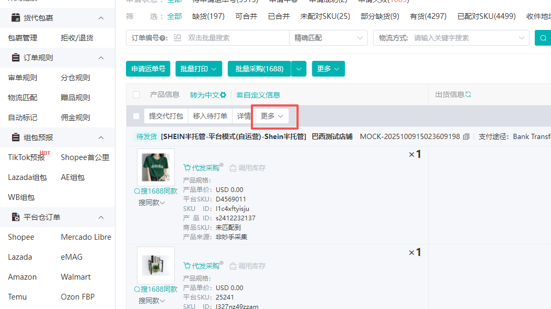The width and height of the screenshot is (551, 309).
Task: Filter by 已配对SKU(4499)
Action: 486,16
